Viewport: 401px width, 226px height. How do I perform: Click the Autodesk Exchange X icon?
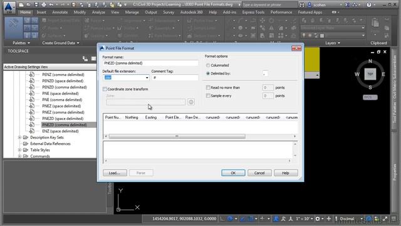[x=347, y=4]
